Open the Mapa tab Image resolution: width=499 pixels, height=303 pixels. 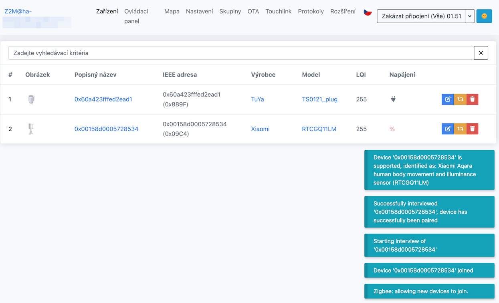172,11
